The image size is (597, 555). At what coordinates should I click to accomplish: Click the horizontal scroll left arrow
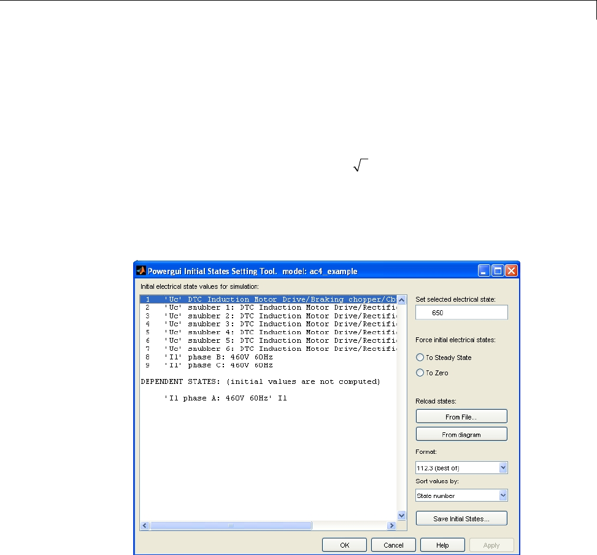[x=145, y=526]
